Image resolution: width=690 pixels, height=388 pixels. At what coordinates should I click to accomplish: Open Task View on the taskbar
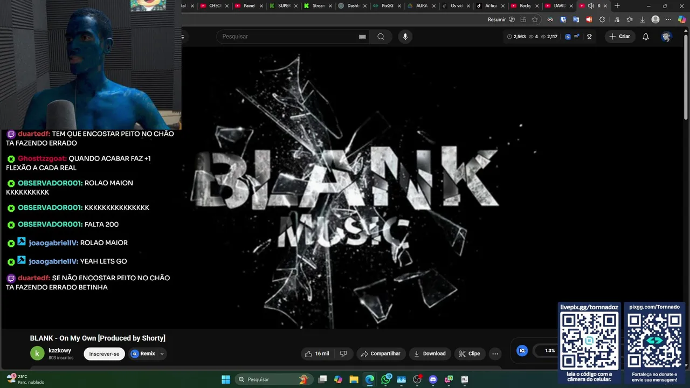coord(322,379)
